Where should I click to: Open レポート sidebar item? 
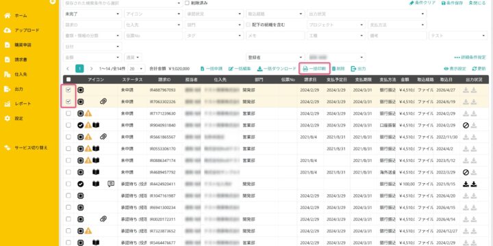point(23,104)
